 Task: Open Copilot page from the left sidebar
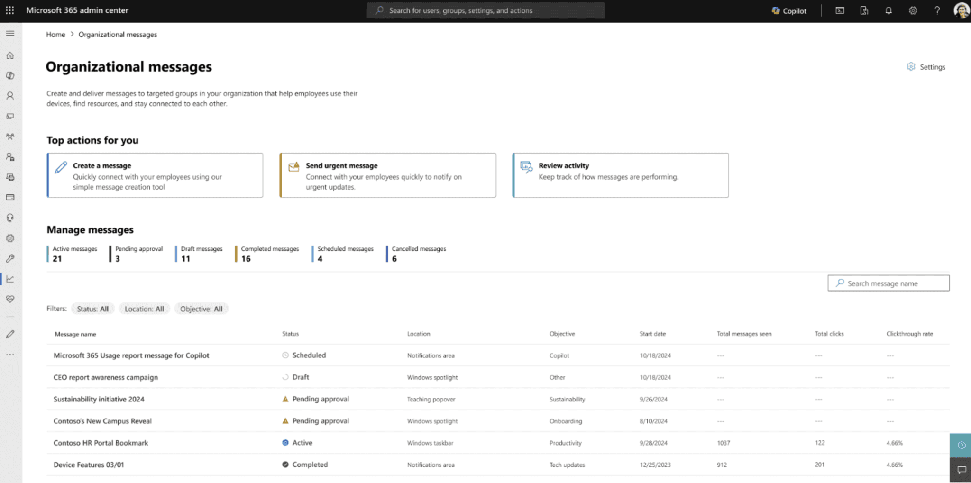tap(9, 75)
